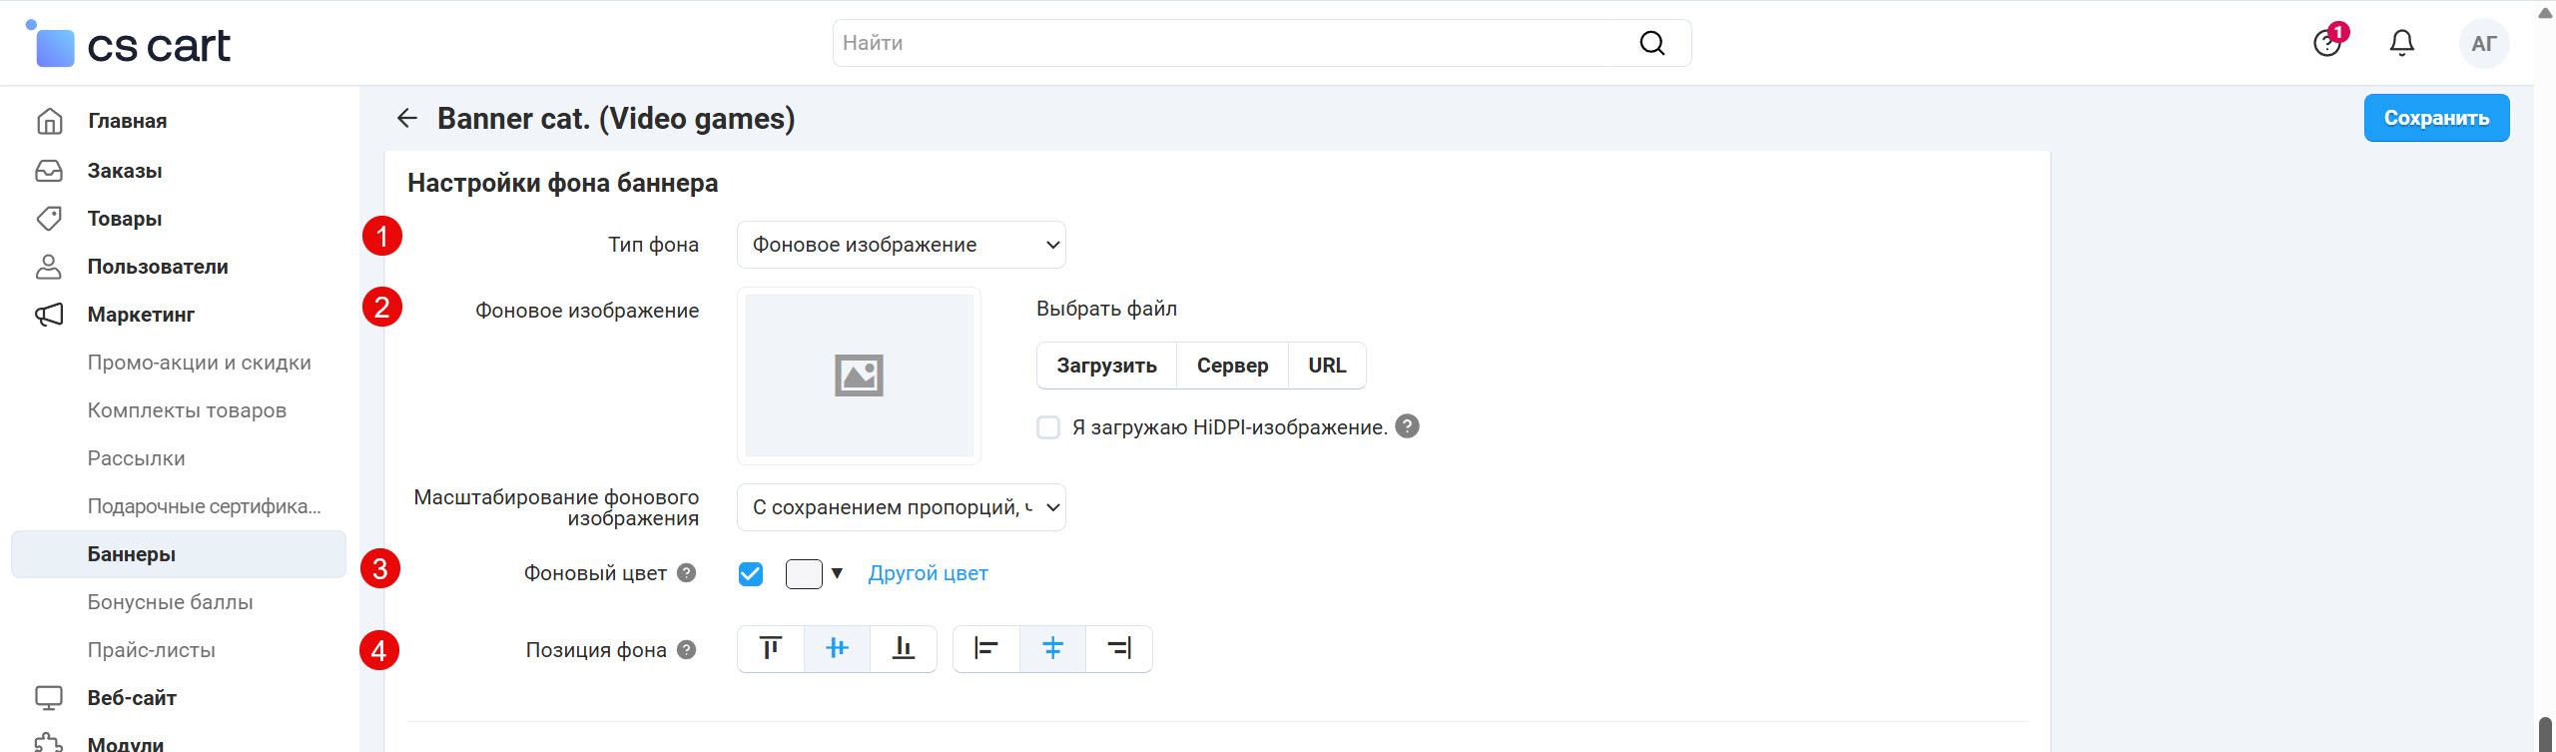Open Модули in the sidebar
Image resolution: width=2556 pixels, height=752 pixels.
(126, 744)
